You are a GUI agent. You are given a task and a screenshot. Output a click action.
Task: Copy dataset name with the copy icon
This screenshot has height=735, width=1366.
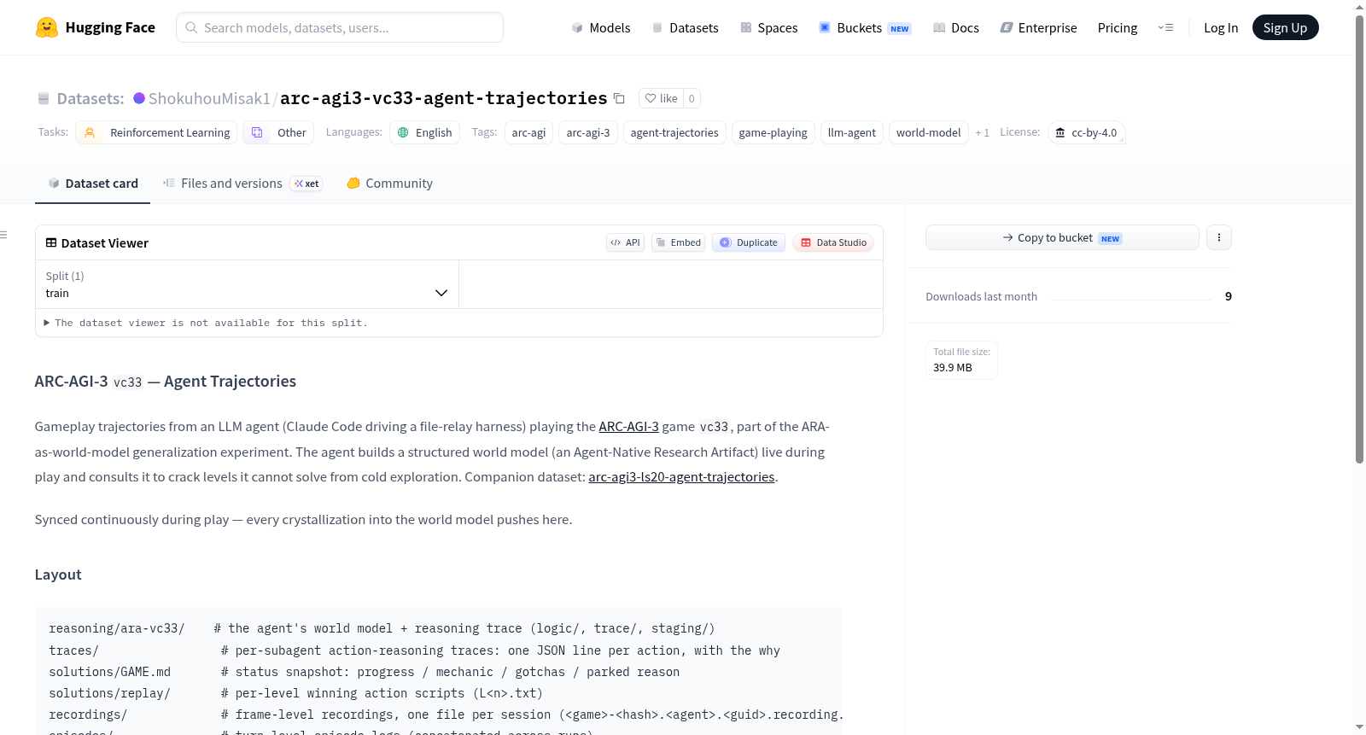(620, 99)
